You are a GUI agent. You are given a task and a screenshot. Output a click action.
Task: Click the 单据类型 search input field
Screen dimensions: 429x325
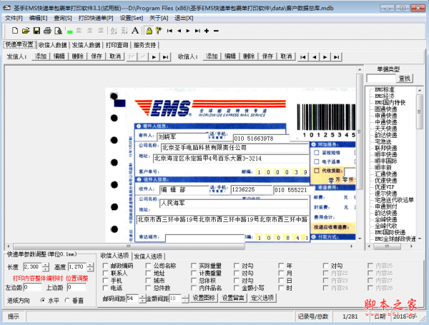tap(381, 79)
